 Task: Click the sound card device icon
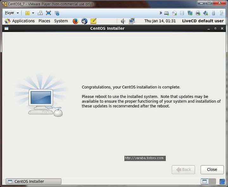[206, 13]
